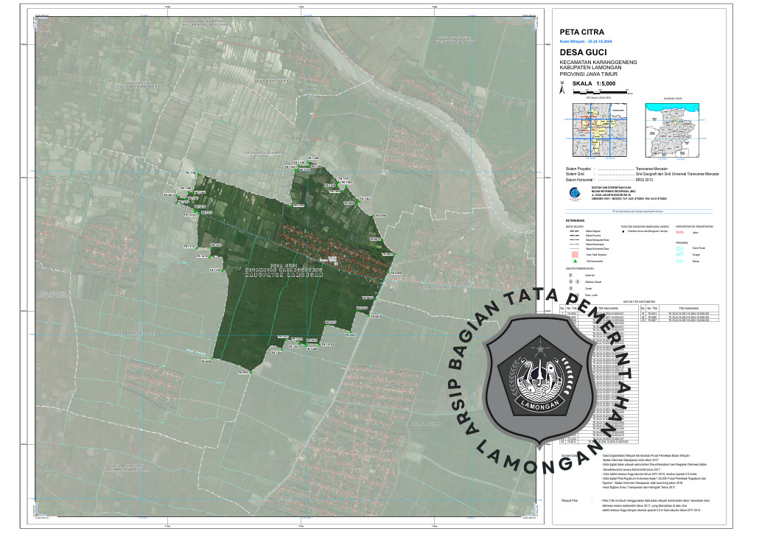Screen dimensions: 759x537
Task: Click the DESA GUCI label on the map
Action: (x=284, y=264)
